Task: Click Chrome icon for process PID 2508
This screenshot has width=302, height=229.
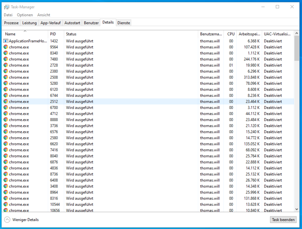Action: tap(6, 77)
